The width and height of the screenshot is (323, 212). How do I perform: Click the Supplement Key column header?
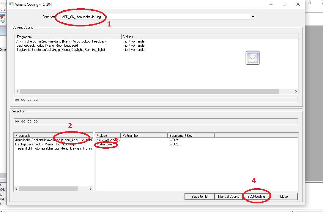click(190, 136)
